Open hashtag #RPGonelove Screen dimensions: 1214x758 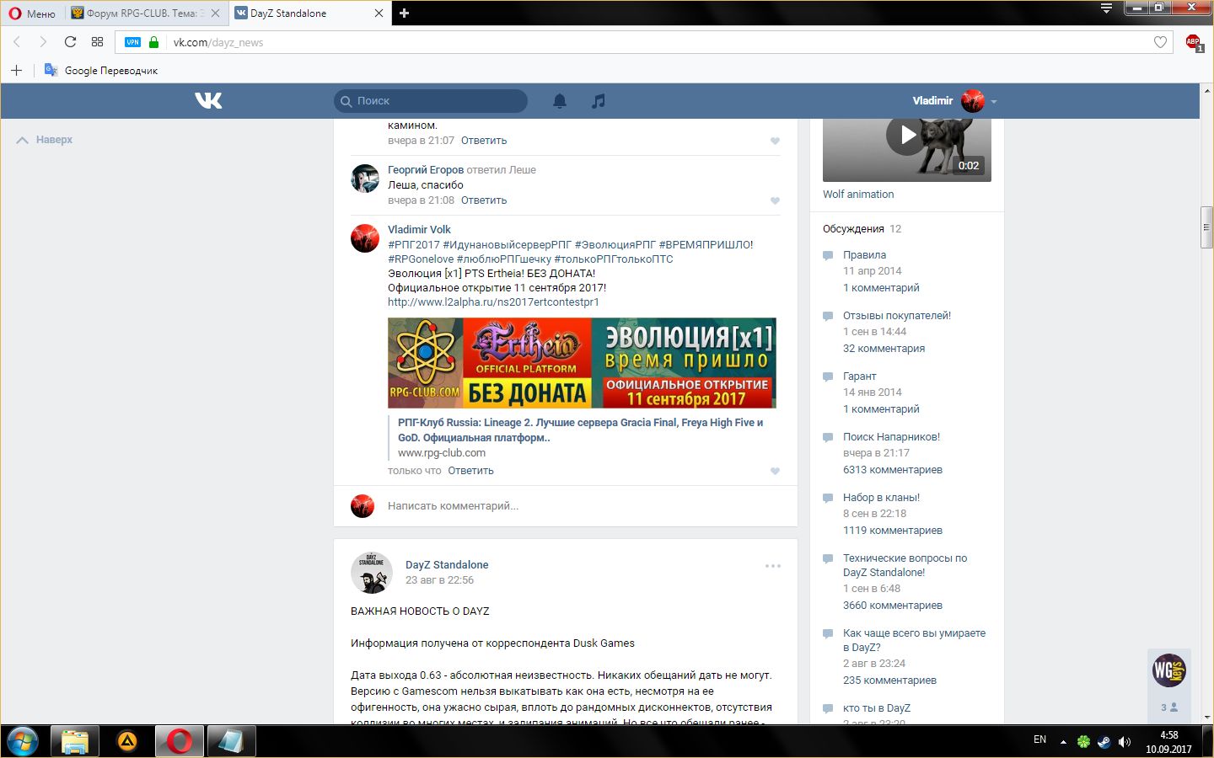(421, 259)
